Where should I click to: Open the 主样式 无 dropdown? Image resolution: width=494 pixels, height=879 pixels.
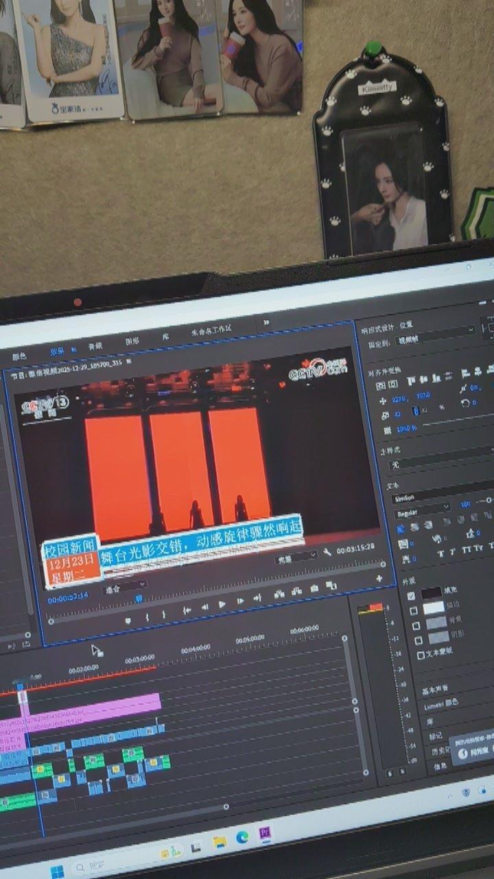coord(443,459)
